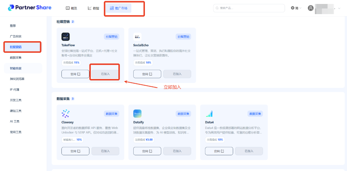Open the 数据 data tab

tap(94, 8)
